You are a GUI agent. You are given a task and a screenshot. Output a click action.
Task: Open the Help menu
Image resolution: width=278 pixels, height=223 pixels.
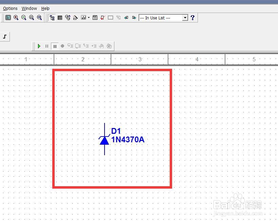pos(45,9)
